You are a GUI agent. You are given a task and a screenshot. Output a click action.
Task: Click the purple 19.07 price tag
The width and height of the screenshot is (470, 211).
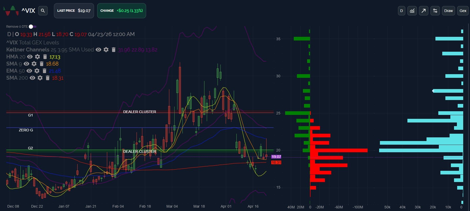tap(276, 157)
